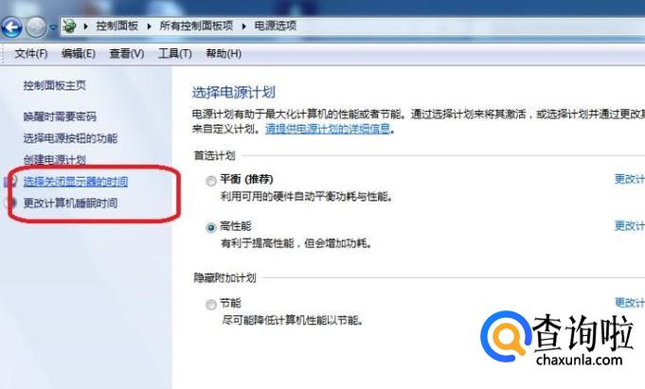Open the 文件(F) menu
Screen dimensions: 645x389
click(x=31, y=53)
